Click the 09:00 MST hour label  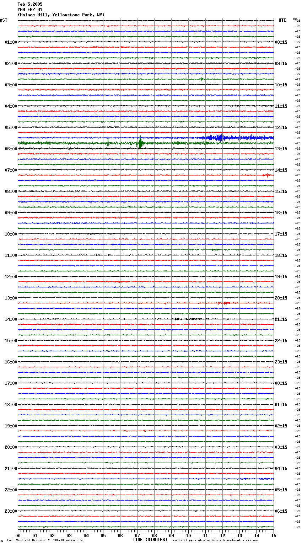click(x=11, y=213)
